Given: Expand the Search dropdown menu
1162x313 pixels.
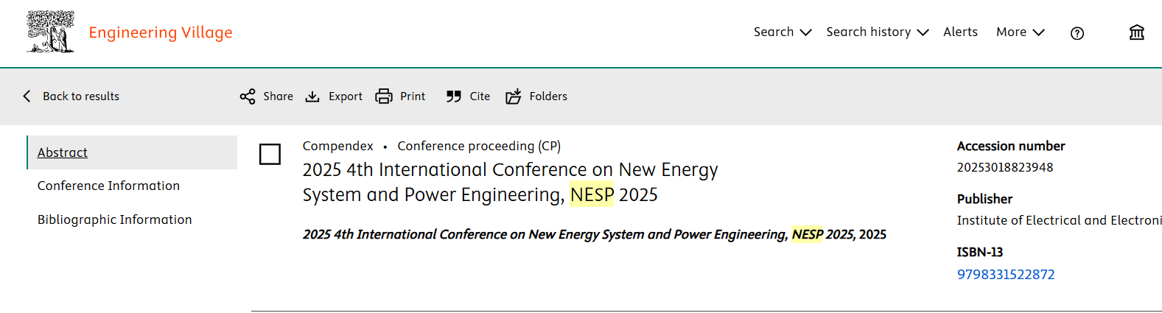Looking at the screenshot, I should [x=782, y=32].
